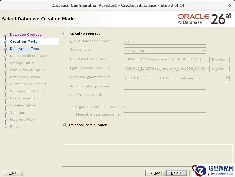Click Progress Page step label
The height and width of the screenshot is (177, 235).
[x=22, y=119]
